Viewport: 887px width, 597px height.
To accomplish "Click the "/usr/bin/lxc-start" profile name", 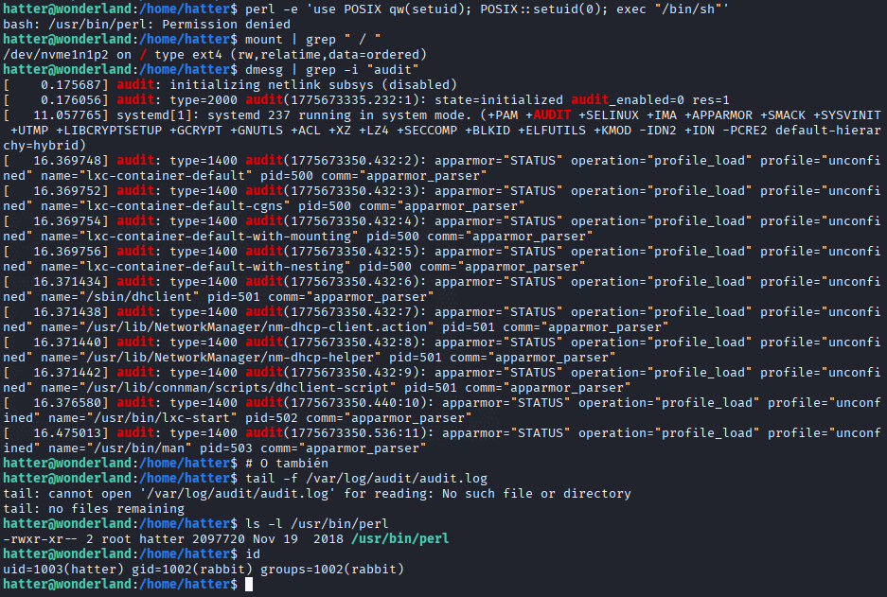I will point(162,418).
